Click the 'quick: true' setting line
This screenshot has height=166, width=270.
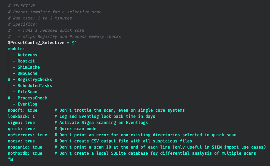(22, 129)
